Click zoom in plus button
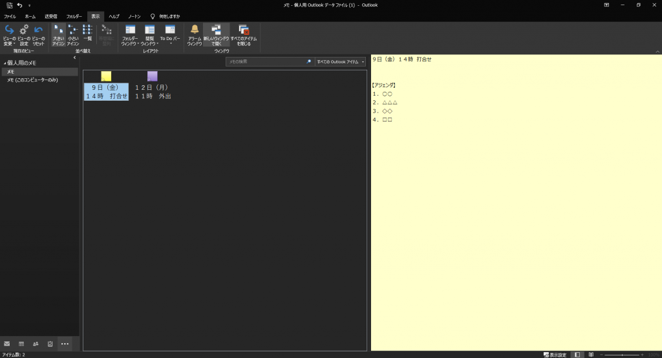The height and width of the screenshot is (358, 662). [x=642, y=355]
